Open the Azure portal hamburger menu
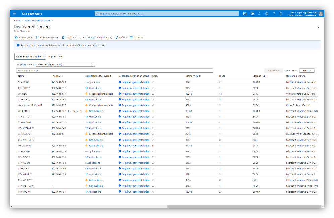The image size is (334, 218). tap(14, 14)
